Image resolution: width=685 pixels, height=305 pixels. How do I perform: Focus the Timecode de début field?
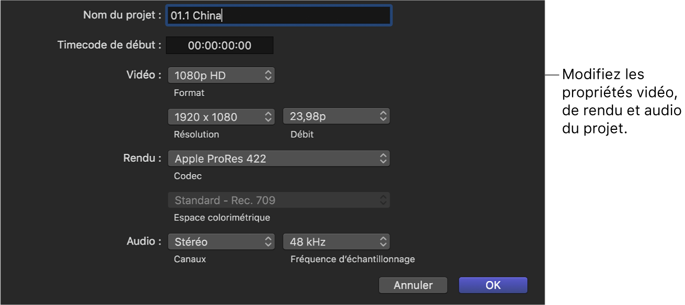219,45
